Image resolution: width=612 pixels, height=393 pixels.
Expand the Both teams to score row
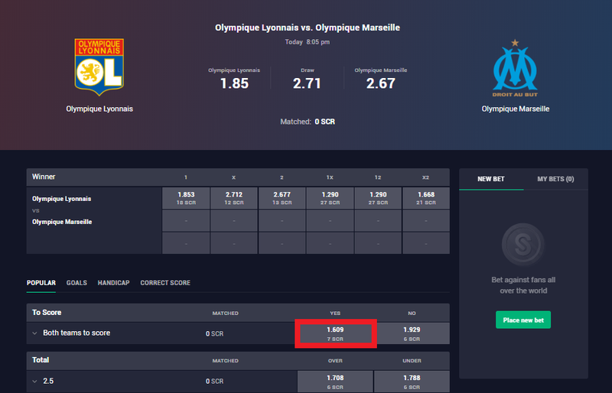pyautogui.click(x=34, y=333)
